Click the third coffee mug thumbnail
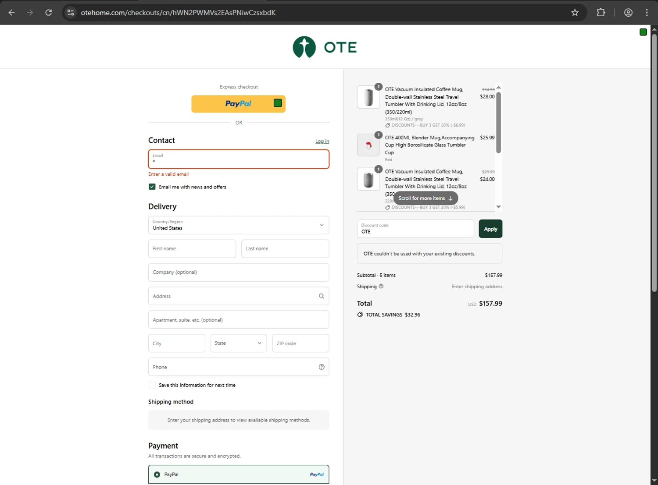The image size is (658, 485). [x=368, y=179]
